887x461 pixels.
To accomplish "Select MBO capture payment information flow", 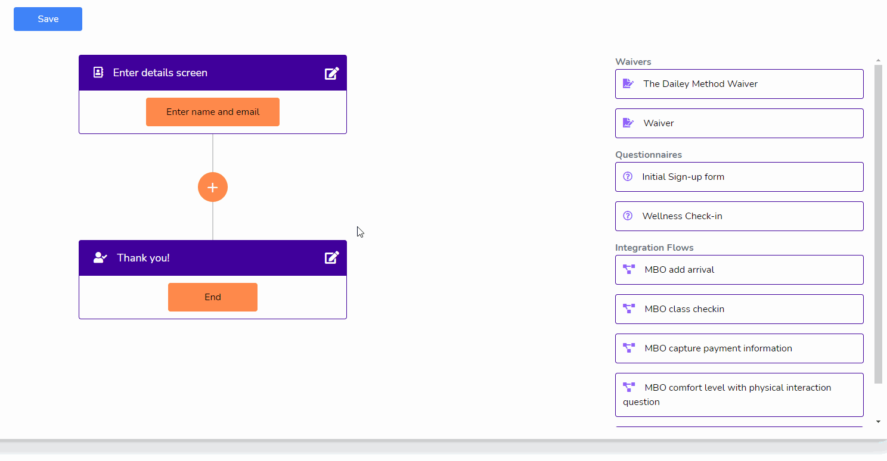I will tap(739, 348).
